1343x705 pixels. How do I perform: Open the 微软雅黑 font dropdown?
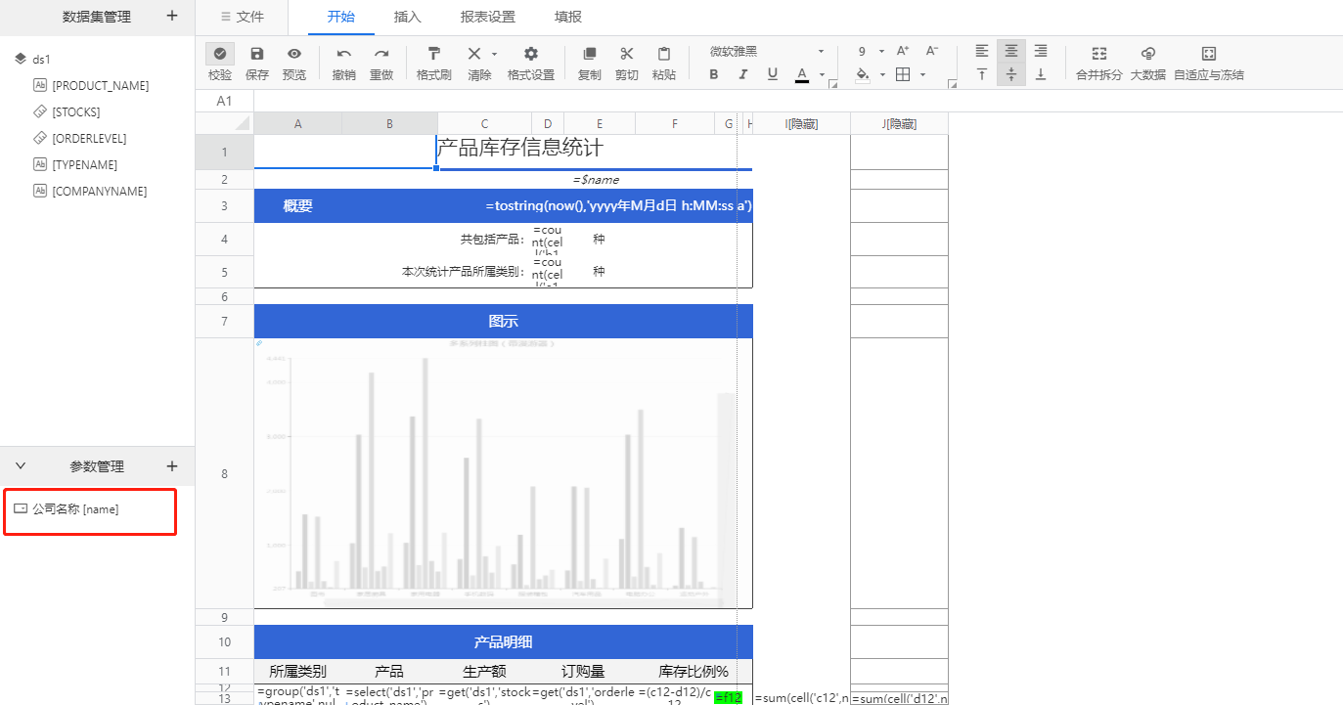tap(767, 51)
